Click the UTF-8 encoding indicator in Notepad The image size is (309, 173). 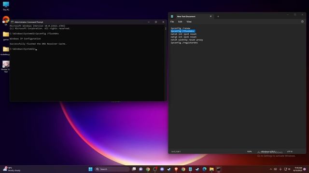(x=290, y=152)
